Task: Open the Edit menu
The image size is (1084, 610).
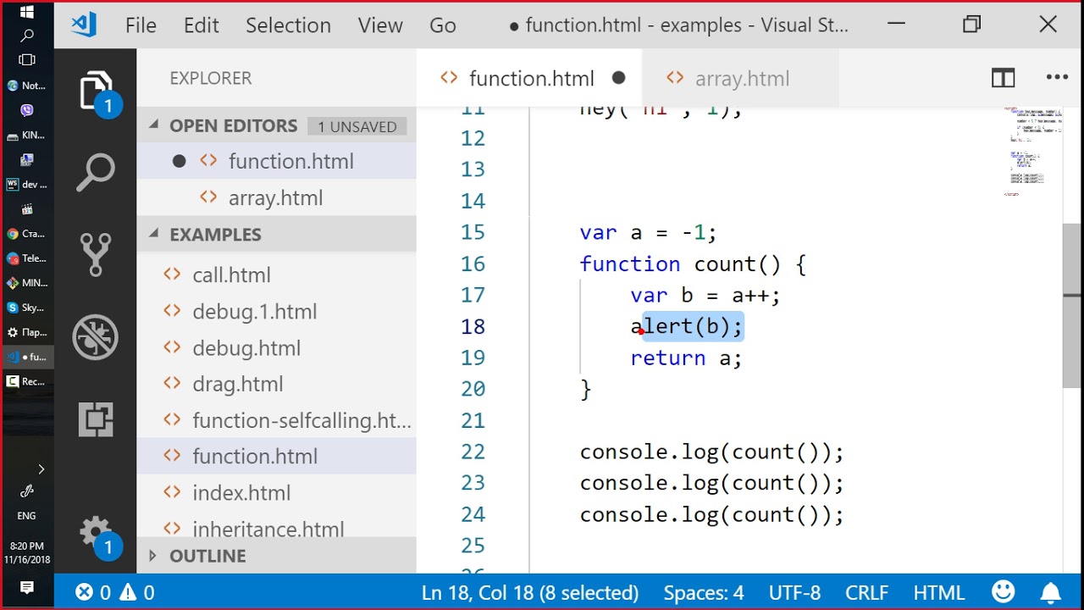Action: pyautogui.click(x=202, y=25)
